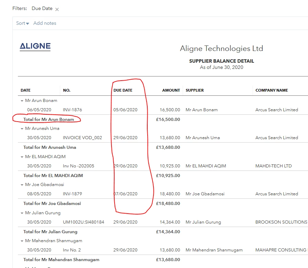
Task: Click SUPPLIER BALANCE DETAIL report title
Action: click(x=222, y=61)
